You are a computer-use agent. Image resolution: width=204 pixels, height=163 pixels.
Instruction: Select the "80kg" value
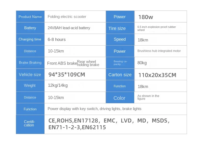click(x=142, y=63)
